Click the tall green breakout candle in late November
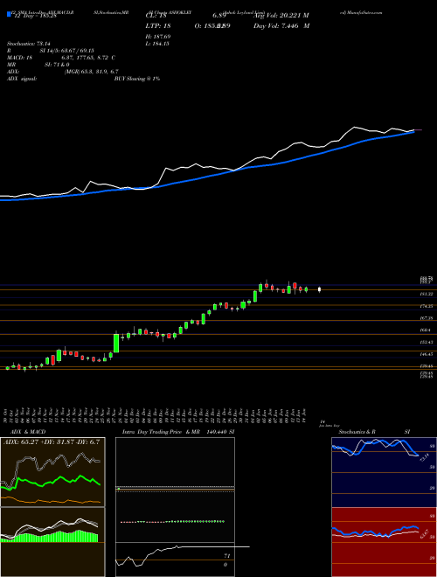Screen dimensions: 437x577 pos(116,343)
